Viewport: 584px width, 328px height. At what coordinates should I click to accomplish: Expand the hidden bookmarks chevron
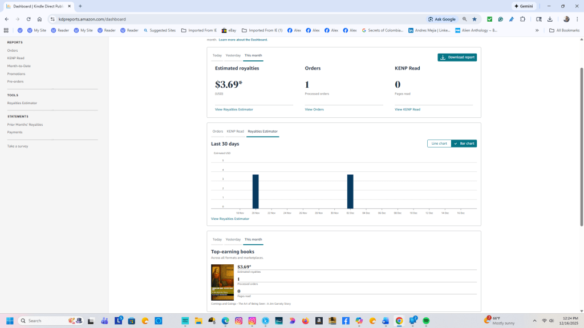(x=537, y=30)
